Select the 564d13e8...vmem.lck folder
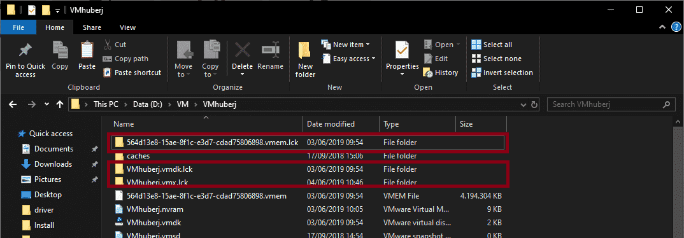The height and width of the screenshot is (238, 684). (308, 142)
